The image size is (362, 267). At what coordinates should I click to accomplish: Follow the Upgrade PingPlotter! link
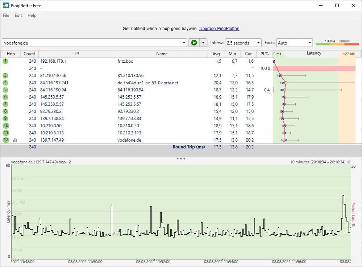pyautogui.click(x=219, y=29)
